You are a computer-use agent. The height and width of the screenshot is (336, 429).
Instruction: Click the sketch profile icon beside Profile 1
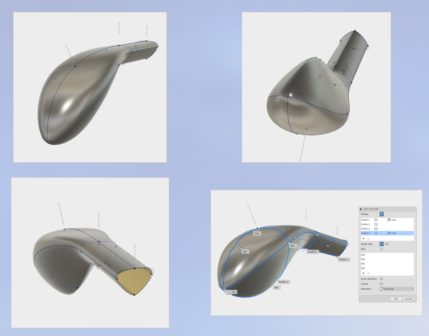pos(376,220)
